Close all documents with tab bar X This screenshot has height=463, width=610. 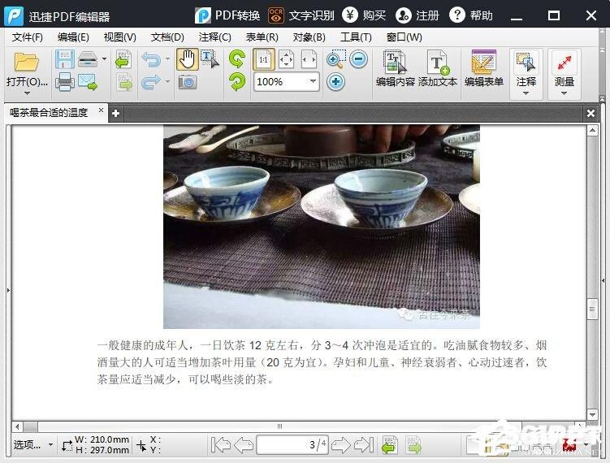tap(591, 113)
